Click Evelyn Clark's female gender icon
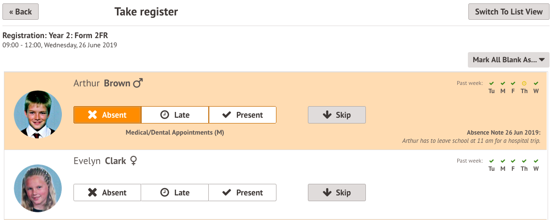This screenshot has width=551, height=220. [134, 161]
